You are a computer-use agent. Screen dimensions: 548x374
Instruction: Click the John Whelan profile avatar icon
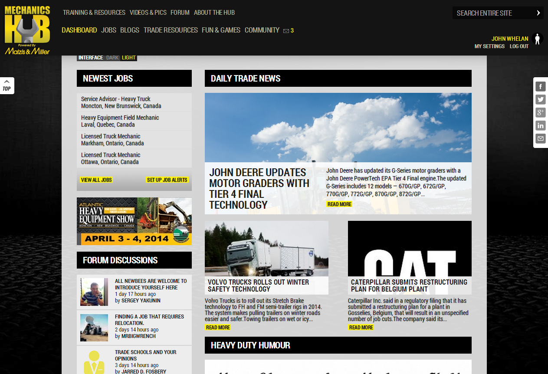(538, 39)
